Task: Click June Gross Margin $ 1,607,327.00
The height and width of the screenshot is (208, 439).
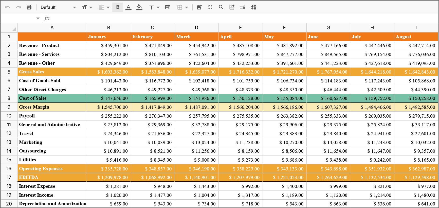Action: pyautogui.click(x=328, y=107)
